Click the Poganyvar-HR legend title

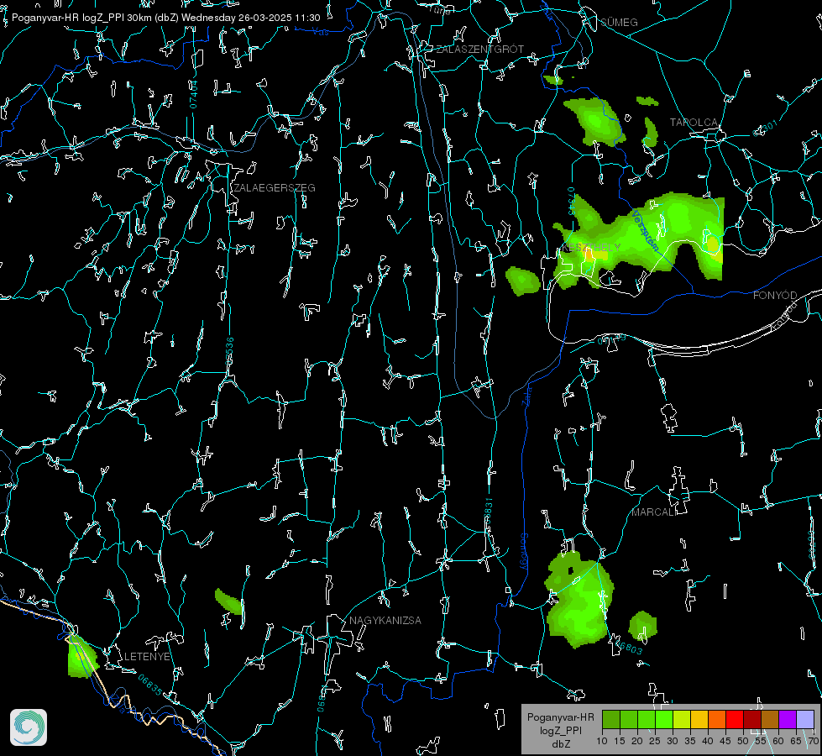[x=560, y=717]
